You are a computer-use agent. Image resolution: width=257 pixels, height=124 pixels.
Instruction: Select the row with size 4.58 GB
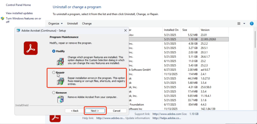[178, 43]
